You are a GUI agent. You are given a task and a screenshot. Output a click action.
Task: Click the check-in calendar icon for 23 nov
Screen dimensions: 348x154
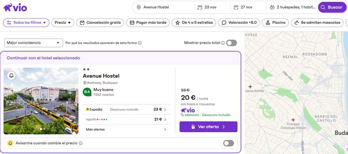[200, 7]
